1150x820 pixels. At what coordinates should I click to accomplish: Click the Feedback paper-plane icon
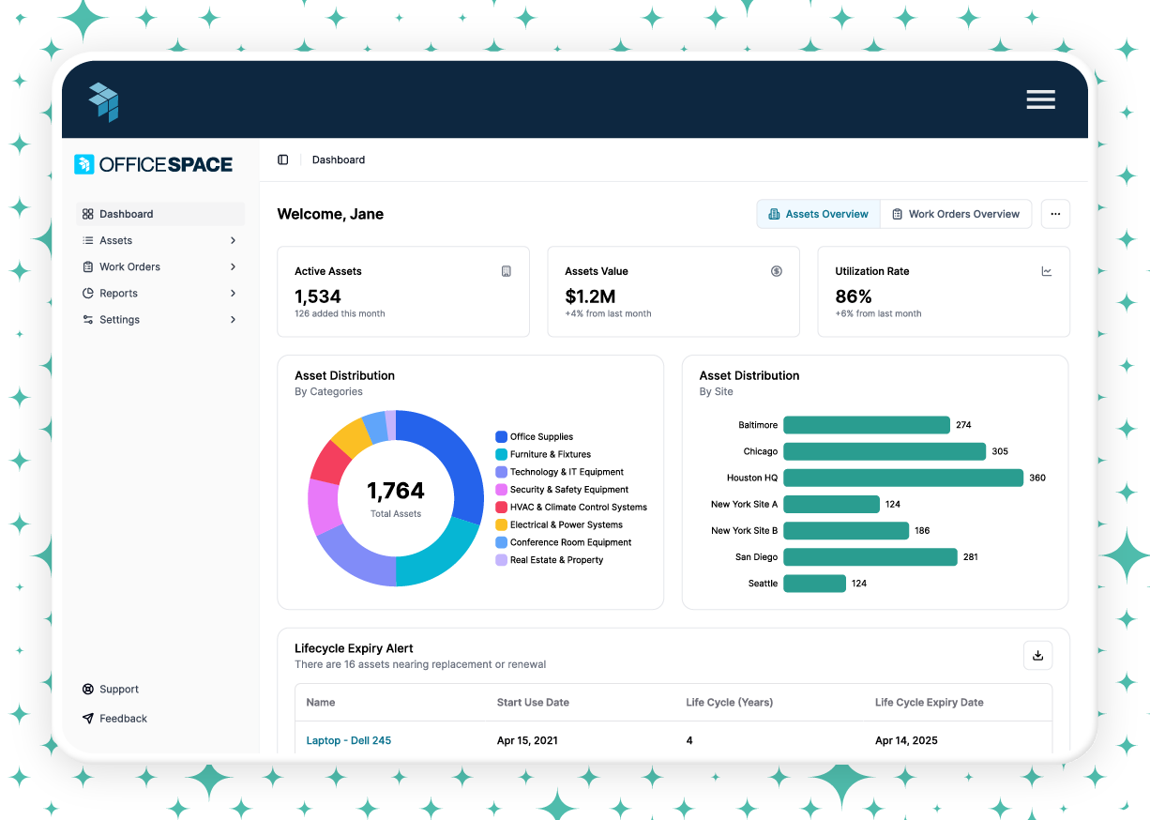pyautogui.click(x=86, y=718)
